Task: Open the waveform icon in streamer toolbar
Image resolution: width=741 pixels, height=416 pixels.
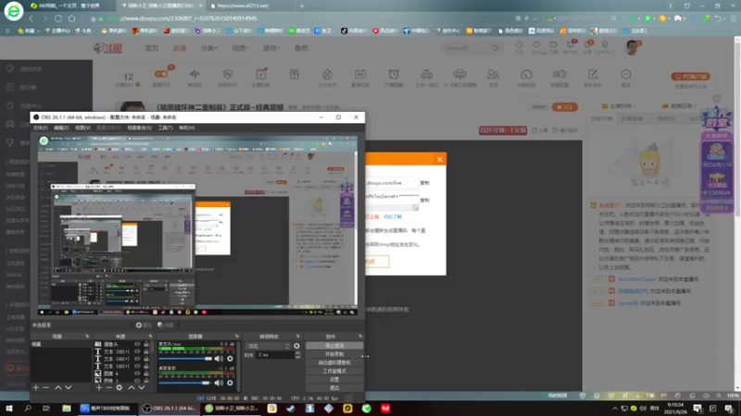Action: [195, 75]
